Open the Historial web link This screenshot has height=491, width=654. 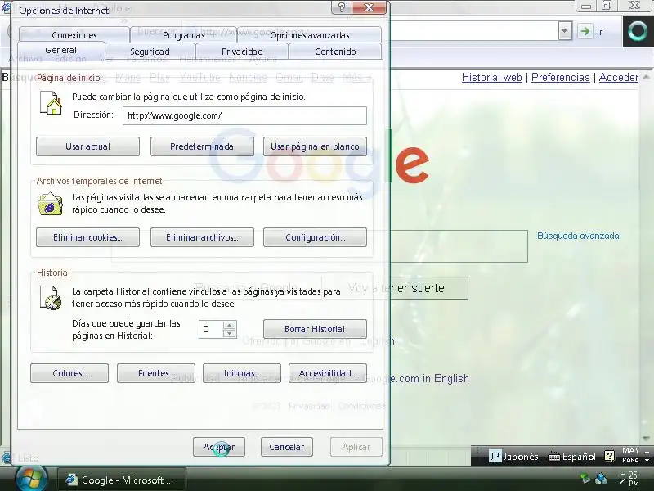point(492,77)
